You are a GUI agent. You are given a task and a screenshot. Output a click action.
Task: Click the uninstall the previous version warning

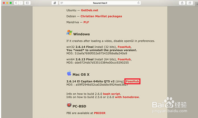(102, 50)
